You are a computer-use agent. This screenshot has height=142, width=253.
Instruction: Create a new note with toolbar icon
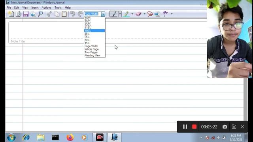[11, 14]
